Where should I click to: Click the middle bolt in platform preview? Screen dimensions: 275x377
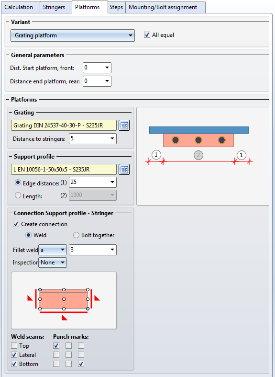198,140
